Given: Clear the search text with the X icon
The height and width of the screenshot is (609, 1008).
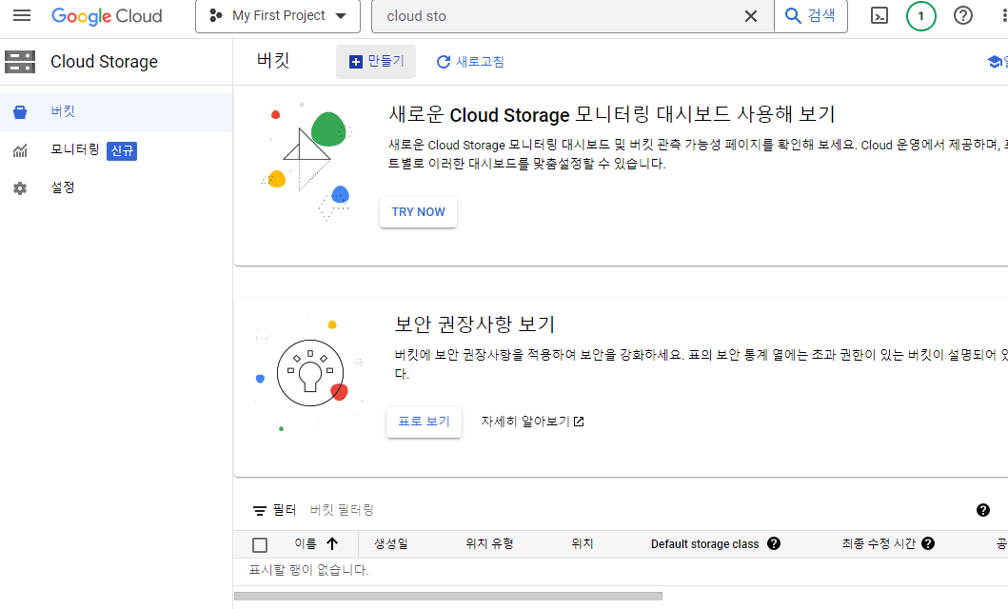Looking at the screenshot, I should click(751, 16).
